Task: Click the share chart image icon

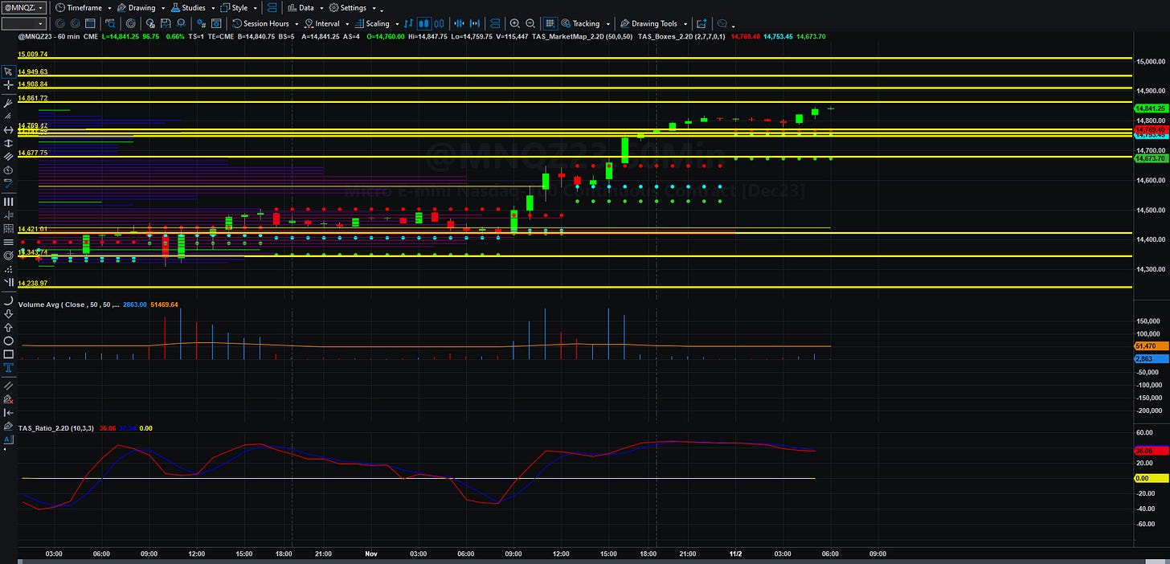Action: (x=702, y=24)
